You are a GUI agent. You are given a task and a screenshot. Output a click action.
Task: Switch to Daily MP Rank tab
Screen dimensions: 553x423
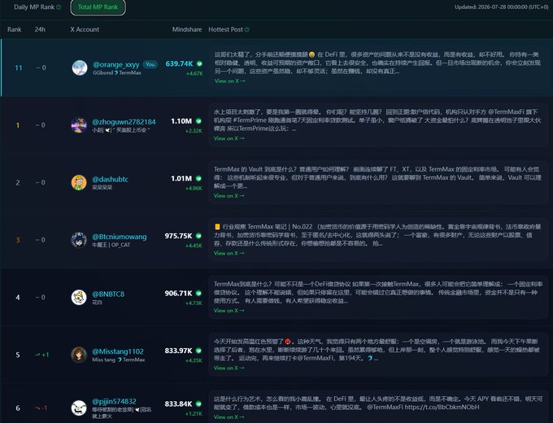point(34,7)
